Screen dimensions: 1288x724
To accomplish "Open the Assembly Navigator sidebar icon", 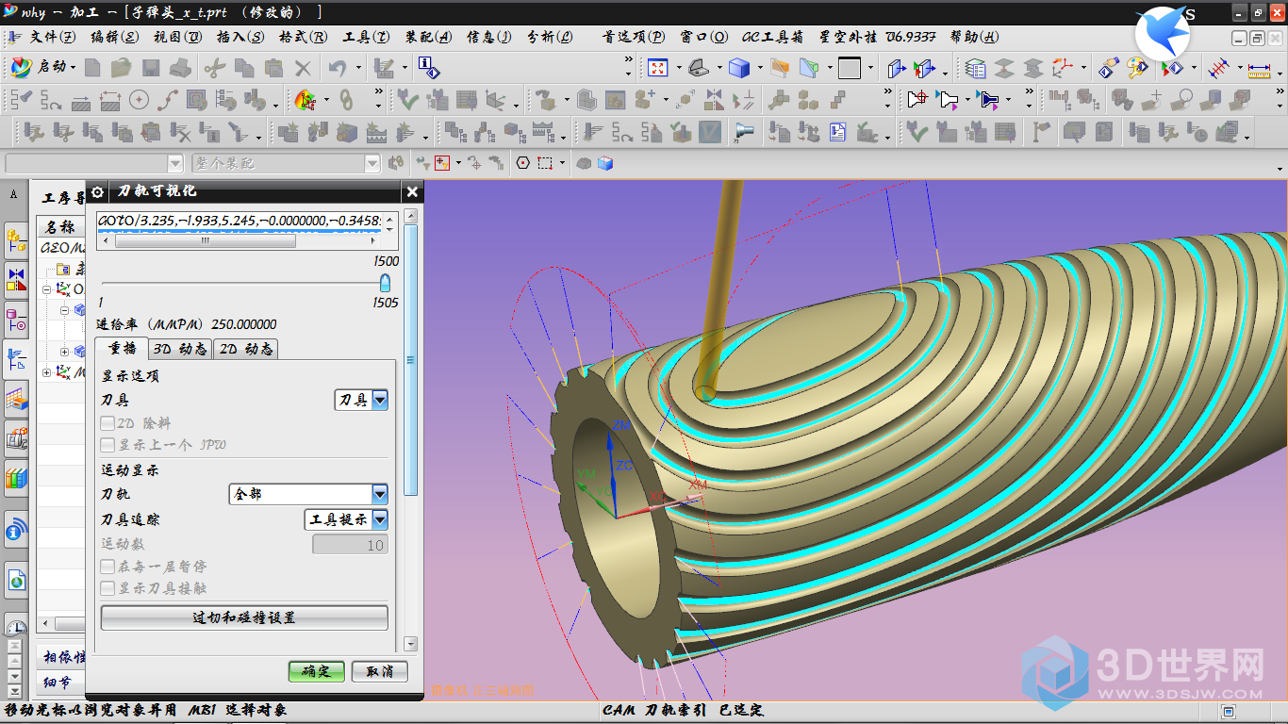I will pyautogui.click(x=16, y=241).
